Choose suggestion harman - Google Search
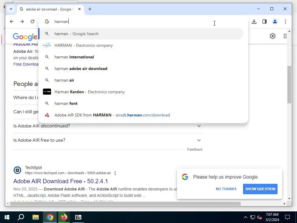Image resolution: width=297 pixels, height=223 pixels. coord(141,34)
